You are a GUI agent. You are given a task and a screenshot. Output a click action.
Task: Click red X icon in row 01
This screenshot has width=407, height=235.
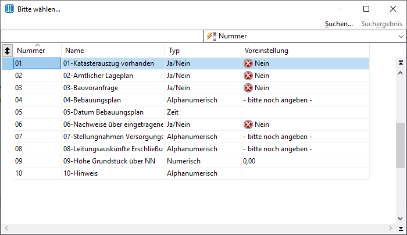point(248,63)
